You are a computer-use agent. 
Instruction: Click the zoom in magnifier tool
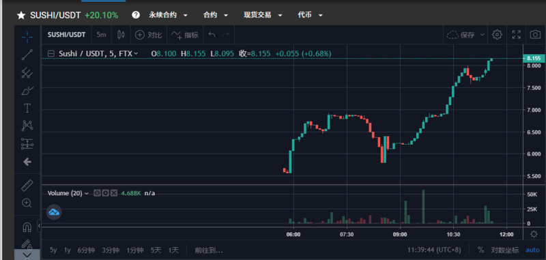coord(27,203)
